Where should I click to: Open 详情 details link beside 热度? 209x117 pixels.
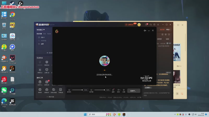168,30
